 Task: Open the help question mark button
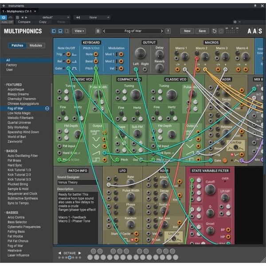[x=168, y=31]
